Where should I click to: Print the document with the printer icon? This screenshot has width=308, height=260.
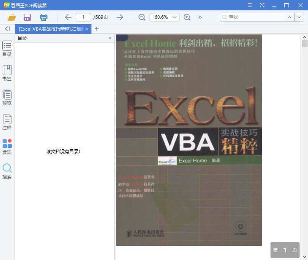[43, 17]
